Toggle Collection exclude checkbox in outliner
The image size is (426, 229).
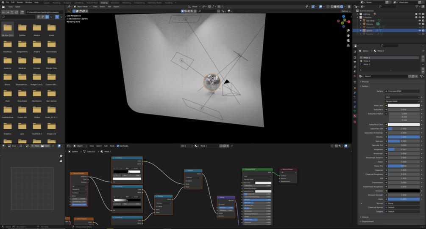(x=416, y=17)
